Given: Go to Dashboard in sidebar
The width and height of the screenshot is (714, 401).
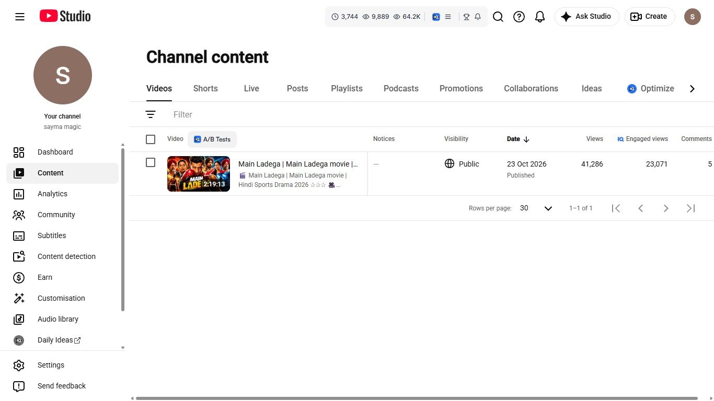Looking at the screenshot, I should click(x=63, y=152).
